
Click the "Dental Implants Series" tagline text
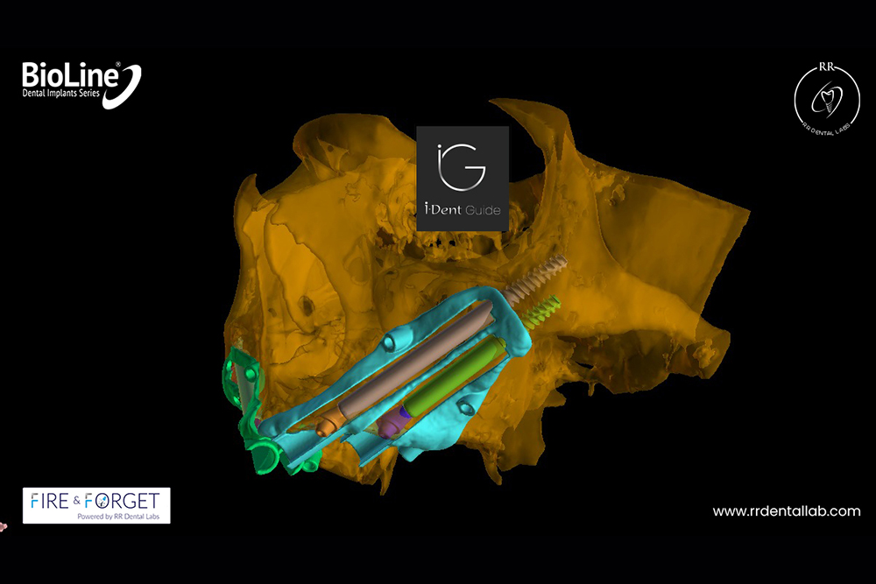(61, 91)
